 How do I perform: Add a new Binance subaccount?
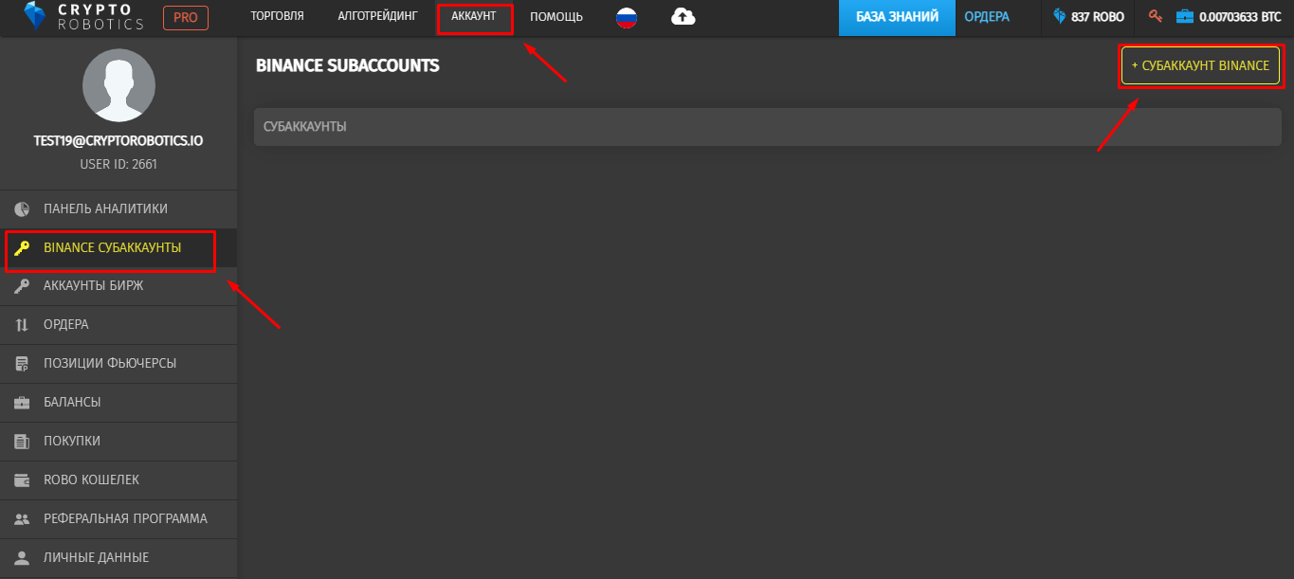pos(1200,65)
